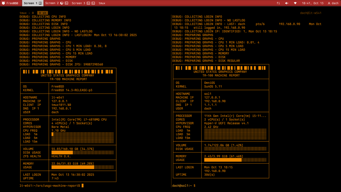Click the tmux window title in top bar
Viewport: 341px width, 192px height.
click(x=102, y=3)
